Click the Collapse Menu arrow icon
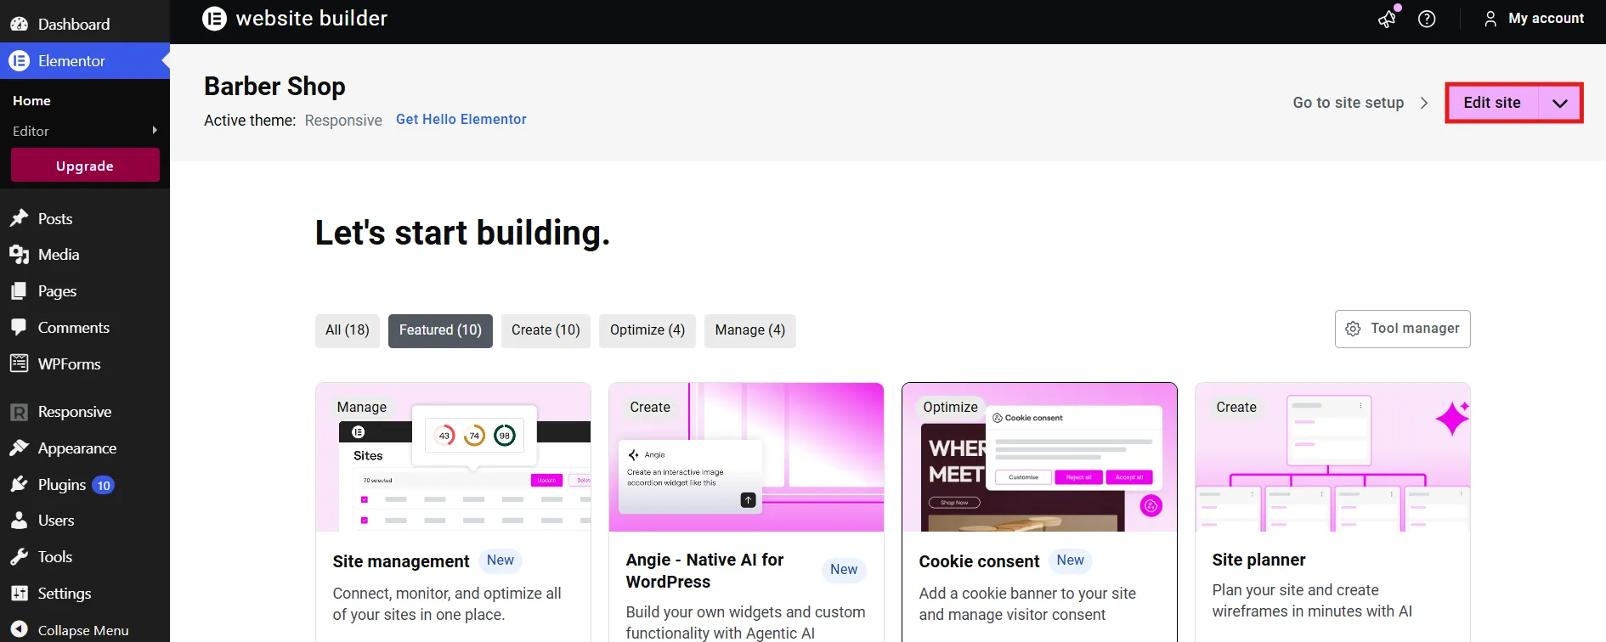 click(x=19, y=630)
